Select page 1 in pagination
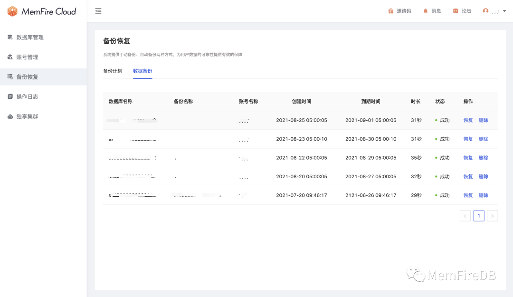The image size is (513, 297). pos(479,216)
